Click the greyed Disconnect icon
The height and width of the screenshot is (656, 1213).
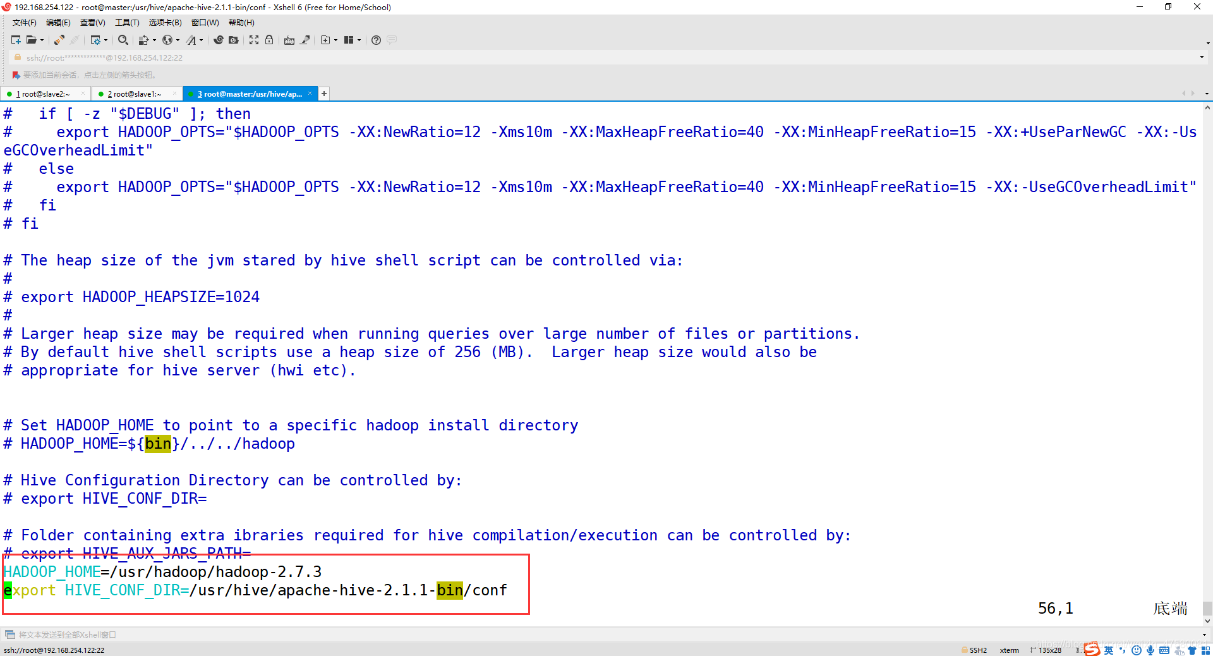click(75, 40)
